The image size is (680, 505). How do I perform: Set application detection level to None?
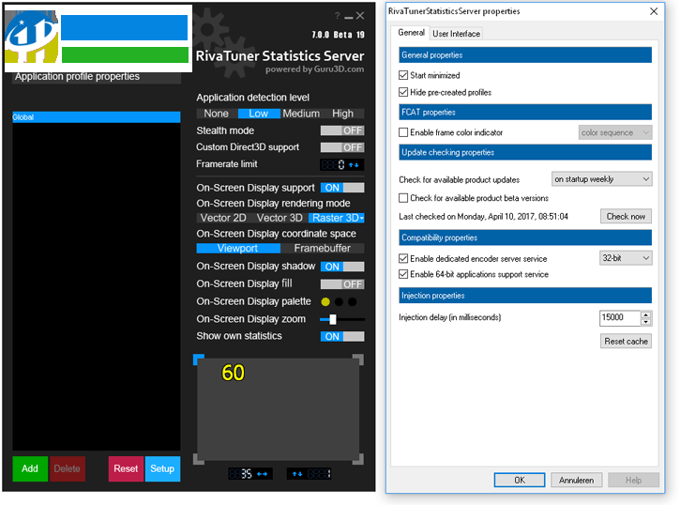[x=217, y=114]
